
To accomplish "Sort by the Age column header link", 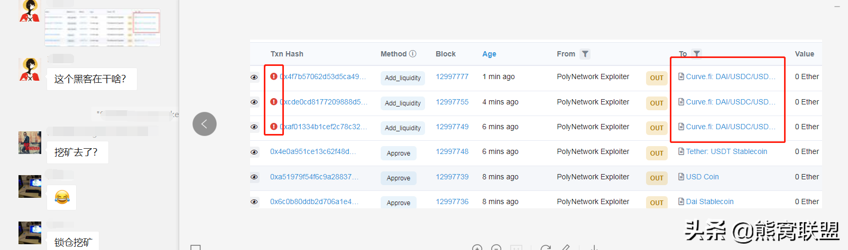I will 489,54.
